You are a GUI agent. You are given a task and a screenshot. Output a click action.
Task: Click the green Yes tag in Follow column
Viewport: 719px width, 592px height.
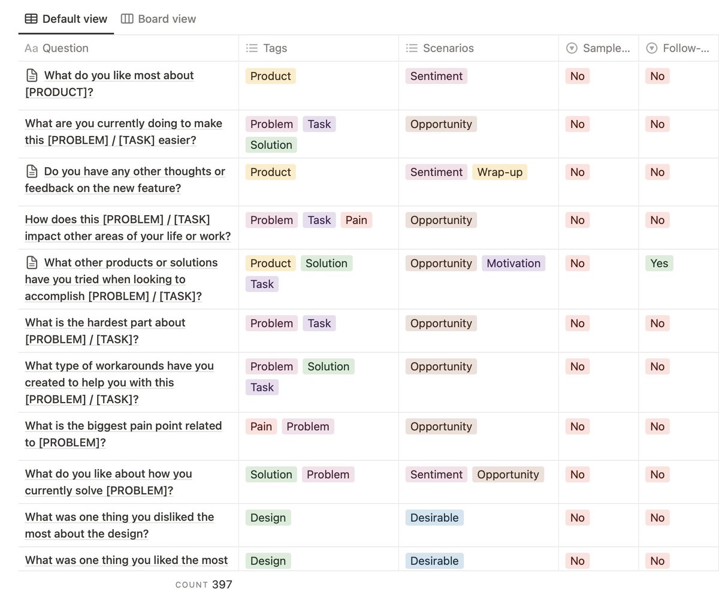pyautogui.click(x=659, y=263)
